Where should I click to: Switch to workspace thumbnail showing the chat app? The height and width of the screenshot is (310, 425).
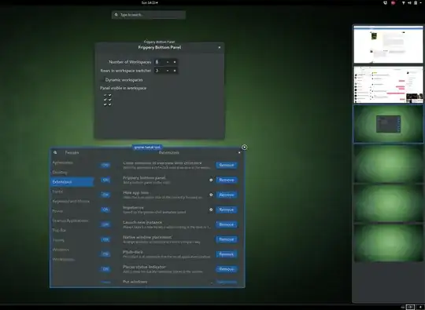point(388,85)
